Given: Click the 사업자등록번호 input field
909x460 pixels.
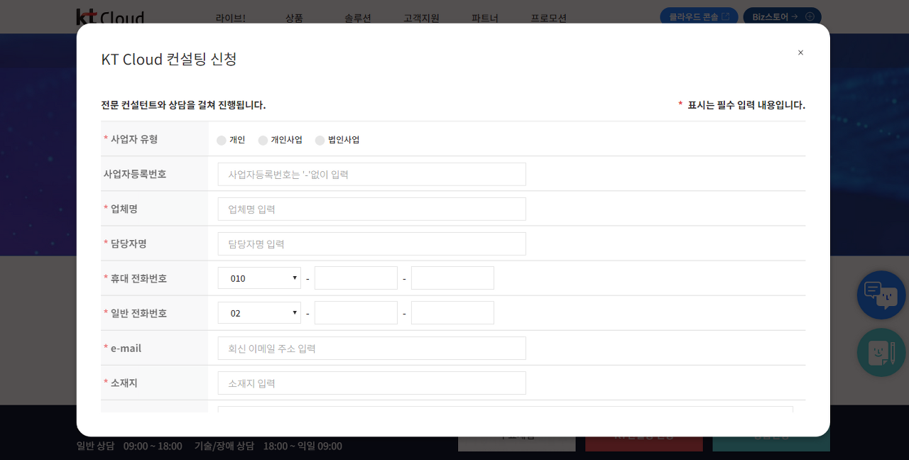Looking at the screenshot, I should (x=371, y=174).
